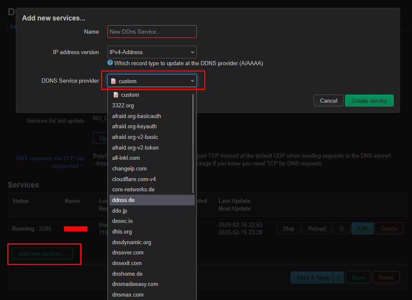412x300 pixels.
Task: Select ddo.jp provider option
Action: point(152,211)
